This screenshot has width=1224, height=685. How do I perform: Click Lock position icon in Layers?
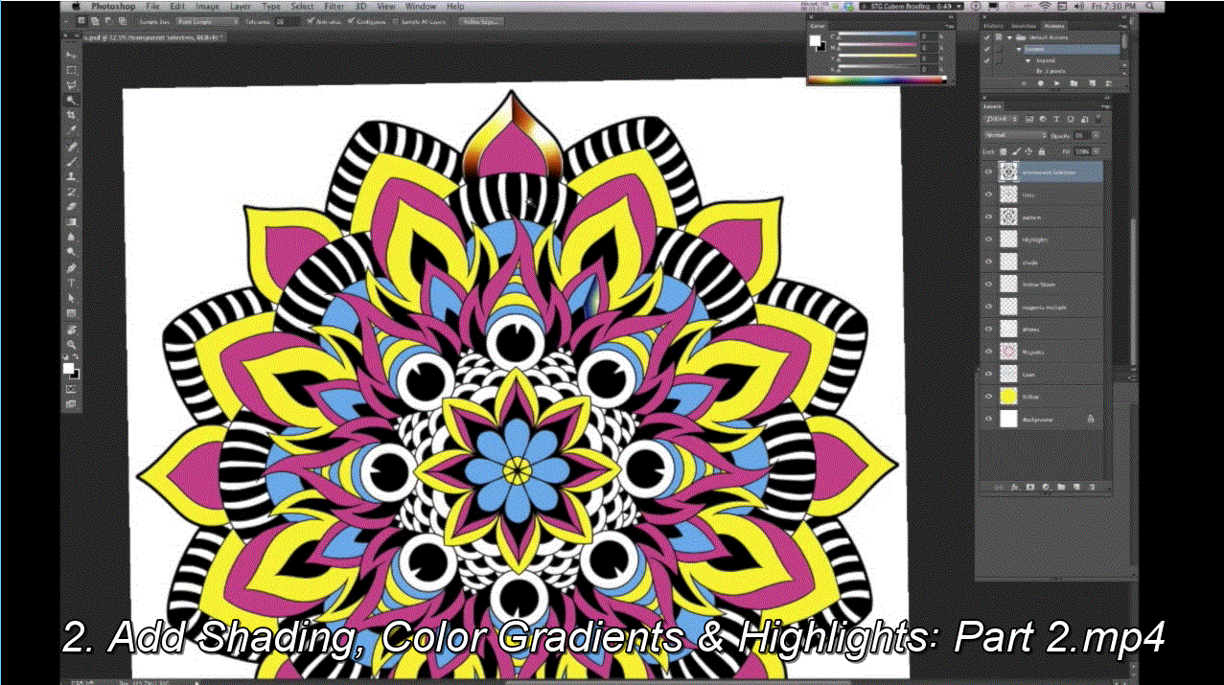[x=1028, y=151]
